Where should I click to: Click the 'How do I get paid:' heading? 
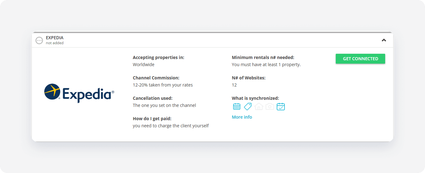152,119
